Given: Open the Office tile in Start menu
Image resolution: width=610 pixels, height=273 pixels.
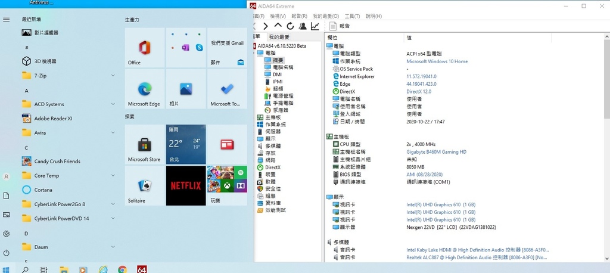Looking at the screenshot, I should point(145,48).
